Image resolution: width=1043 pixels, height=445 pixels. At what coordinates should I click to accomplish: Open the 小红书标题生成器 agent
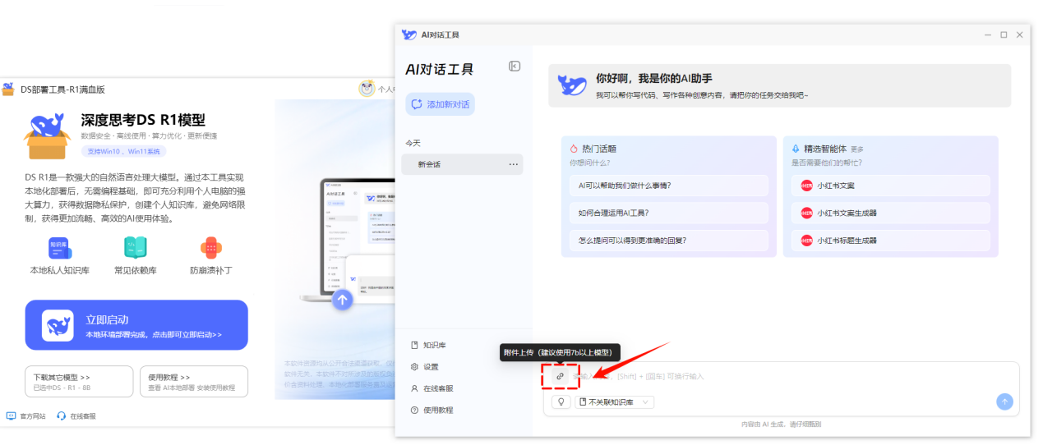(890, 241)
